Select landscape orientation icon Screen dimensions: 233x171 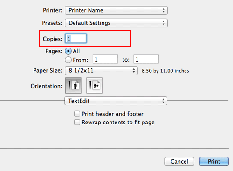pos(94,86)
